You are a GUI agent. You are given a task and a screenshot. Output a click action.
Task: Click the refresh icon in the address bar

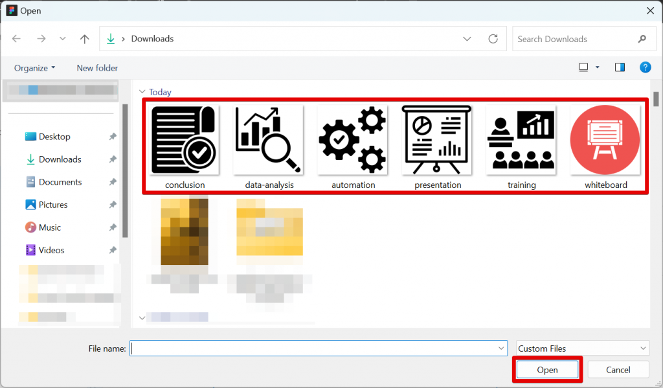[x=493, y=39]
